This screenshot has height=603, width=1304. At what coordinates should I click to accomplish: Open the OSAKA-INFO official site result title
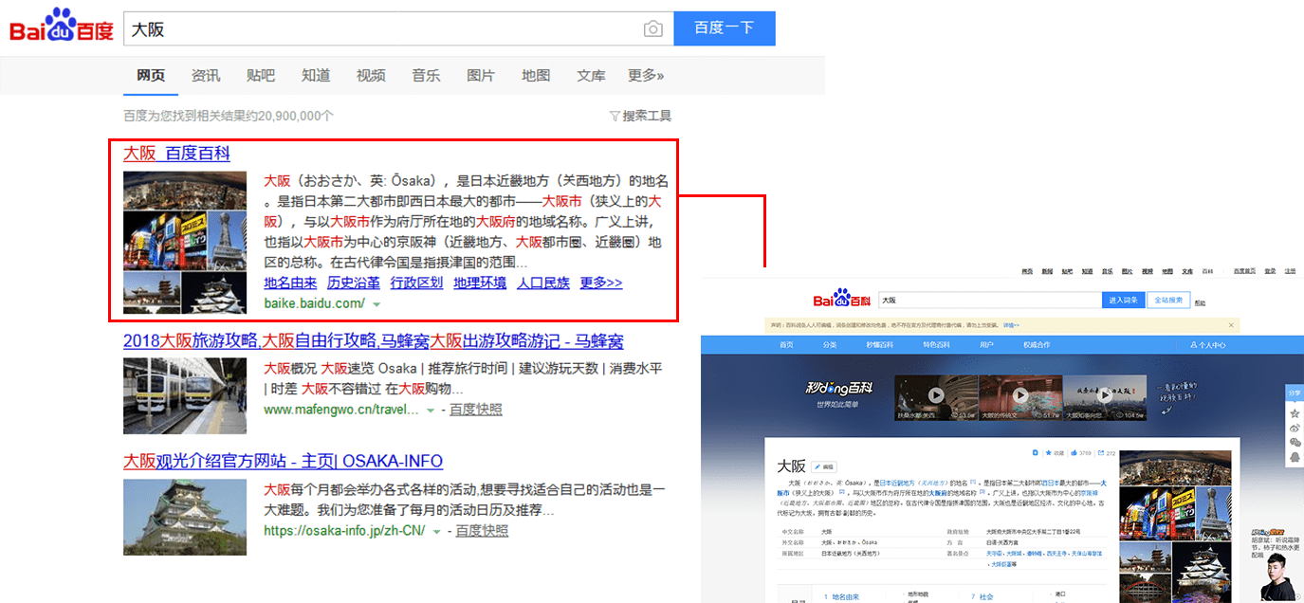(284, 462)
